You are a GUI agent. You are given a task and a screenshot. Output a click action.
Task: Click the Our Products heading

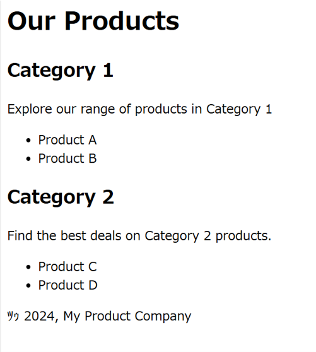(x=93, y=21)
